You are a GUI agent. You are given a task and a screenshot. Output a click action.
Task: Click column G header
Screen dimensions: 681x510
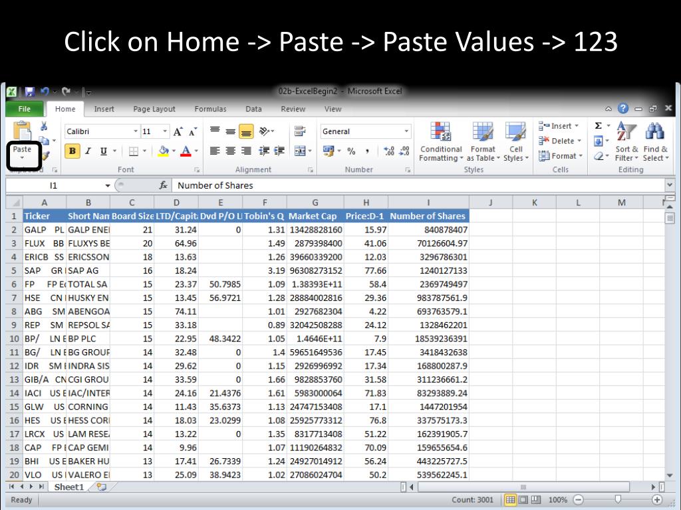[315, 203]
